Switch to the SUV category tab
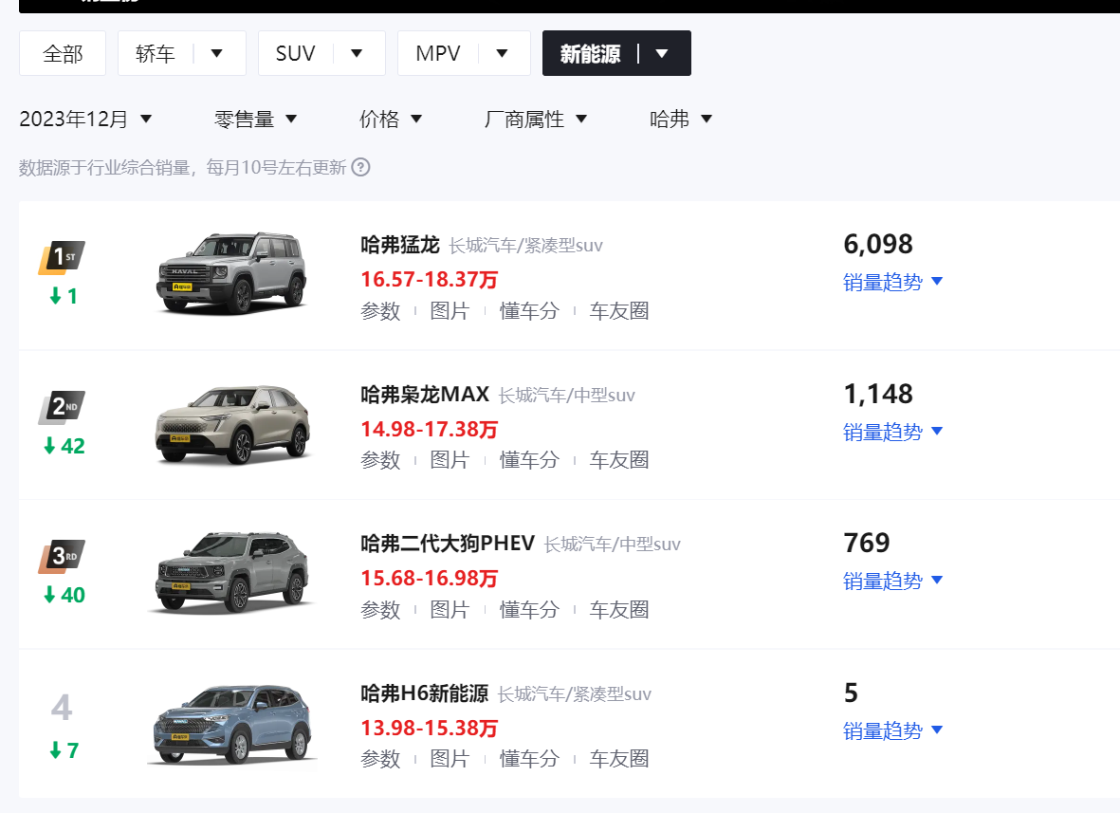 [295, 53]
